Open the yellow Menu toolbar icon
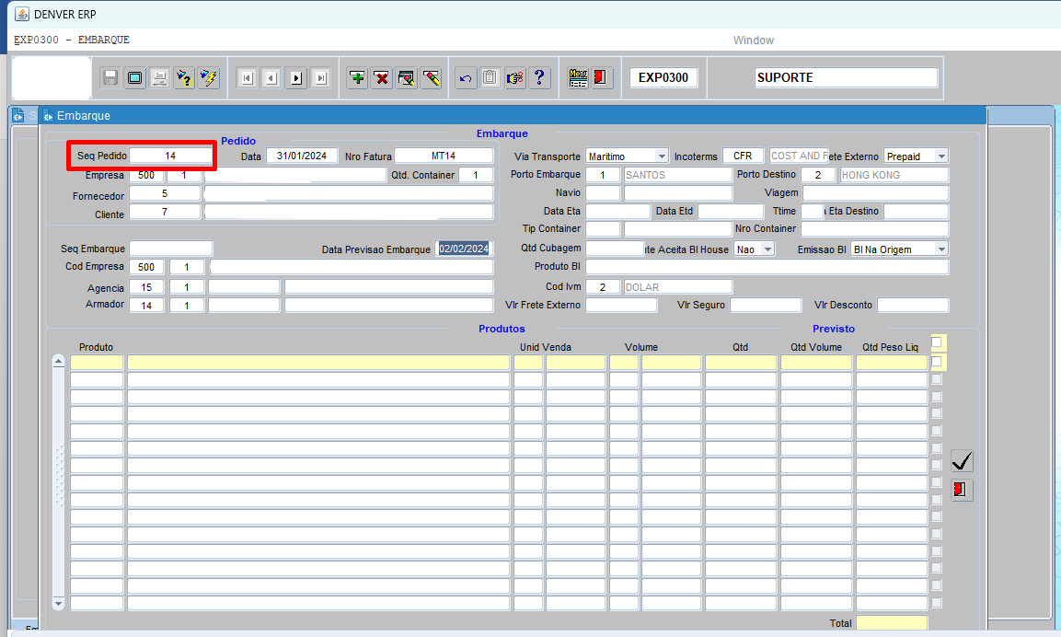Image resolution: width=1061 pixels, height=637 pixels. [578, 78]
